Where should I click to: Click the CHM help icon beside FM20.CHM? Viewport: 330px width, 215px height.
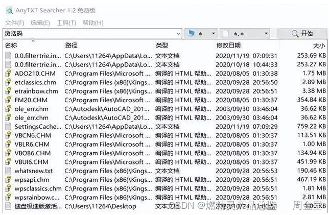[x=8, y=100]
